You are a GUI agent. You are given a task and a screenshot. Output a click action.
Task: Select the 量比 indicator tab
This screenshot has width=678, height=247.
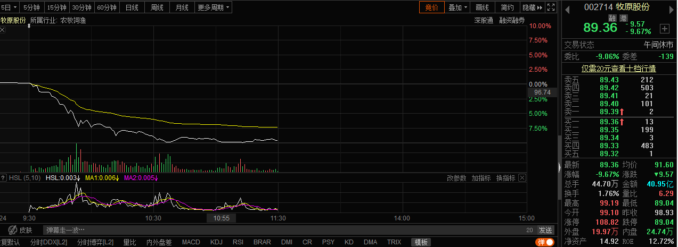129,242
